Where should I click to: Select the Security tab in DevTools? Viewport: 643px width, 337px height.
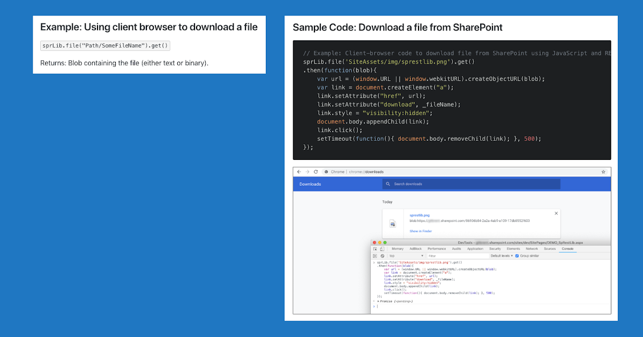(495, 249)
